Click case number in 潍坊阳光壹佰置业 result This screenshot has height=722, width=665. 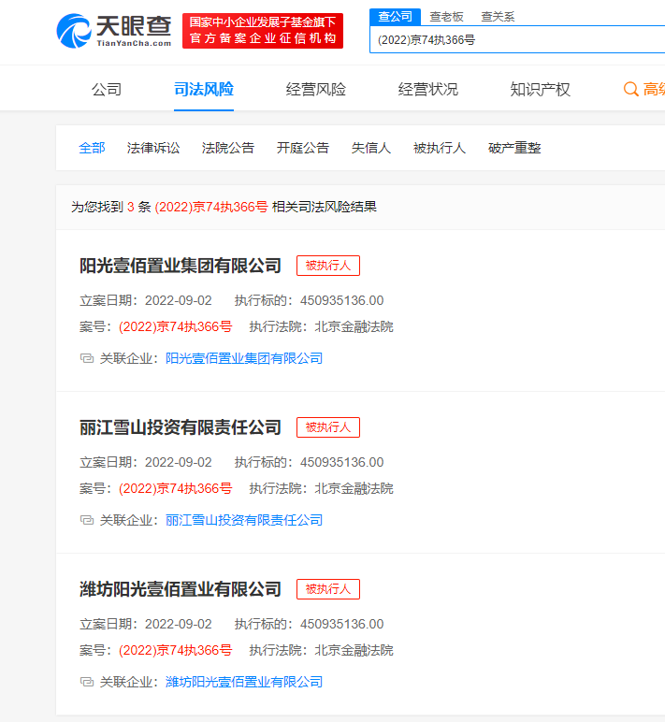tap(176, 650)
